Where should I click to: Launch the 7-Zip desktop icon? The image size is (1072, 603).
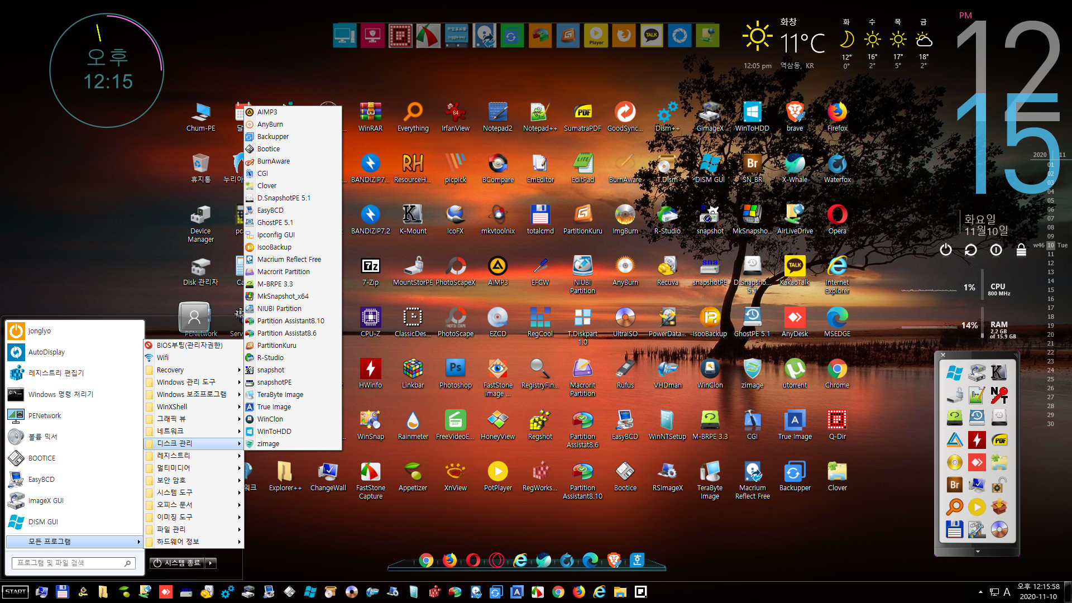tap(370, 271)
